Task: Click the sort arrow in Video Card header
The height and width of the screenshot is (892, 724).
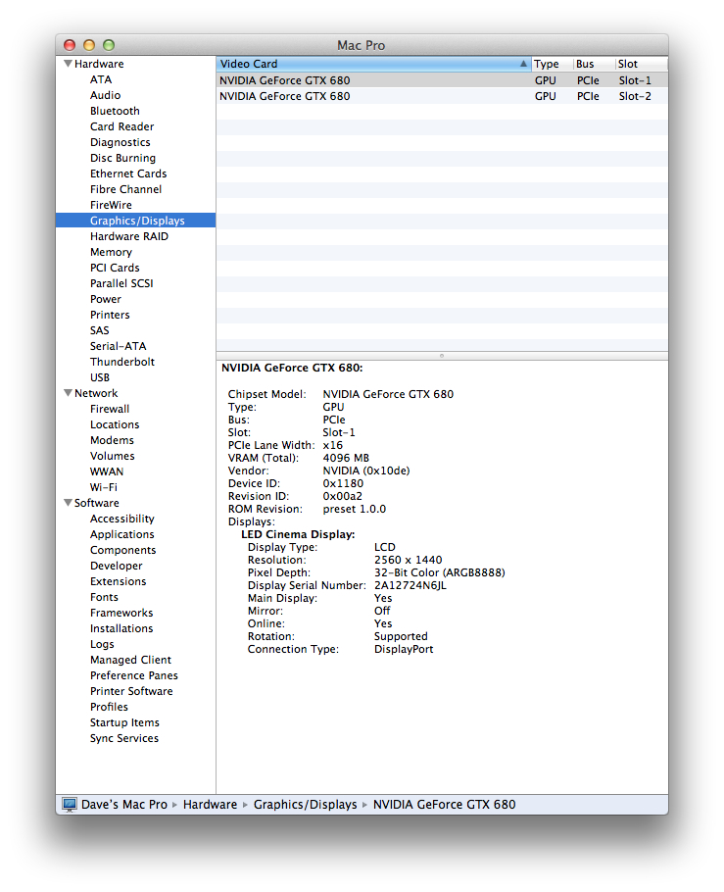Action: 523,64
